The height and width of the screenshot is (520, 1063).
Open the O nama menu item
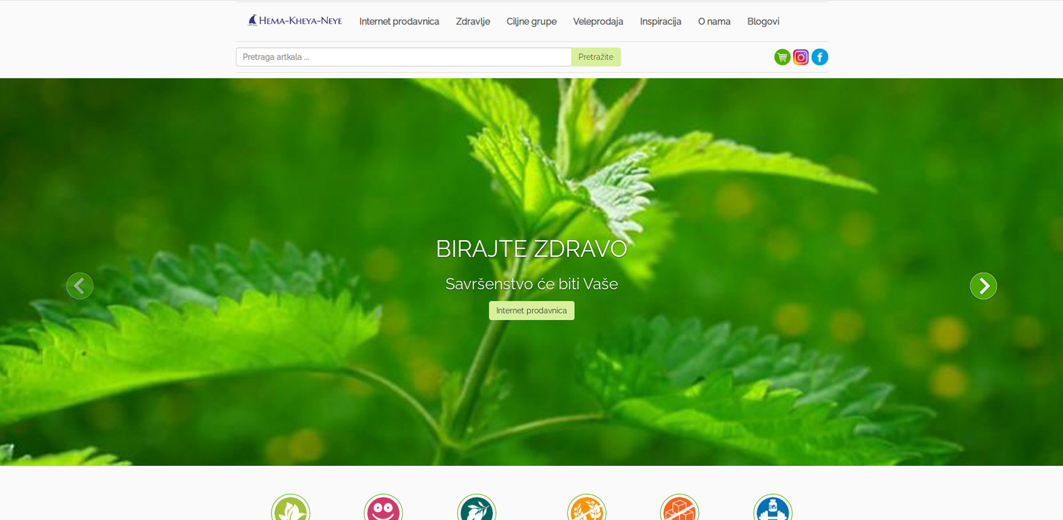[x=714, y=22]
